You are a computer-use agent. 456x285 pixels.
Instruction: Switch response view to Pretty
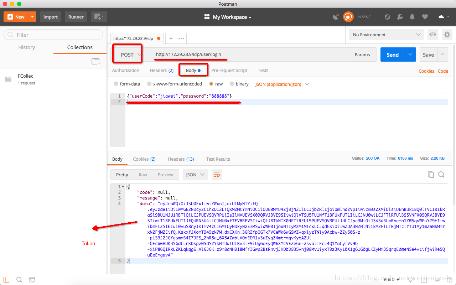click(122, 175)
